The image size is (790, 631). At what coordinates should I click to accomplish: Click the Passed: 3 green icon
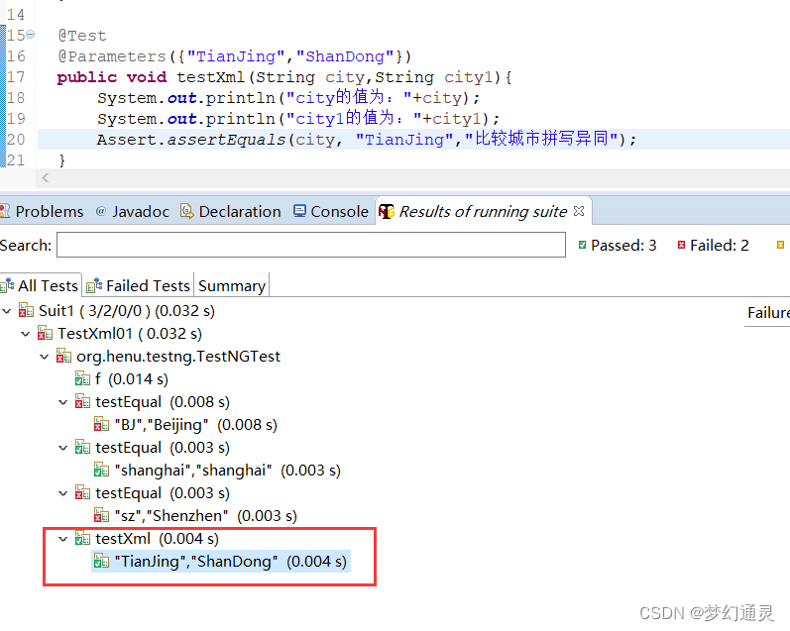[583, 245]
